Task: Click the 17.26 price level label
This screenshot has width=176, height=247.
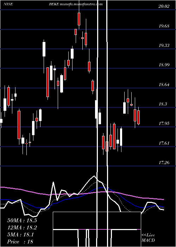Action: (x=164, y=162)
